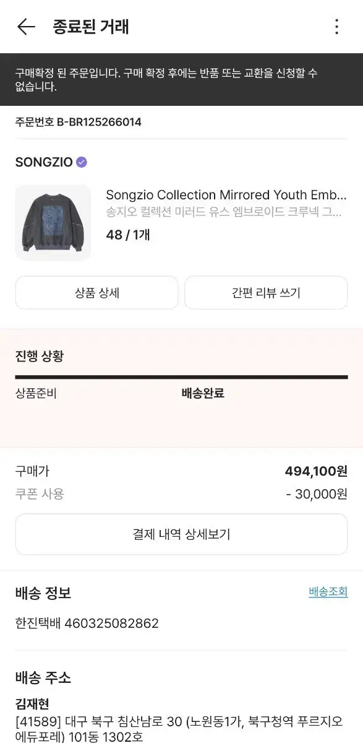Tap the delivery progress bar

point(181,376)
